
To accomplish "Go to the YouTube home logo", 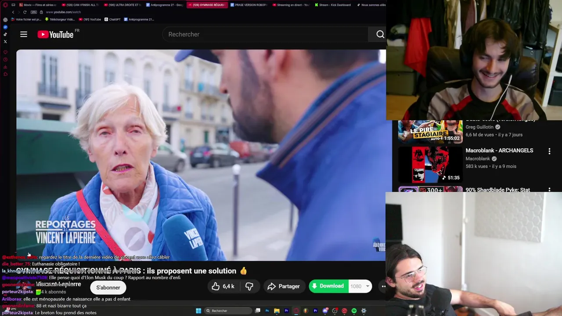I will [x=56, y=34].
